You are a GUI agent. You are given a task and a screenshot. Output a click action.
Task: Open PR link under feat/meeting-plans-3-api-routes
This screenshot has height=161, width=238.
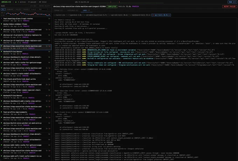click(x=26, y=21)
